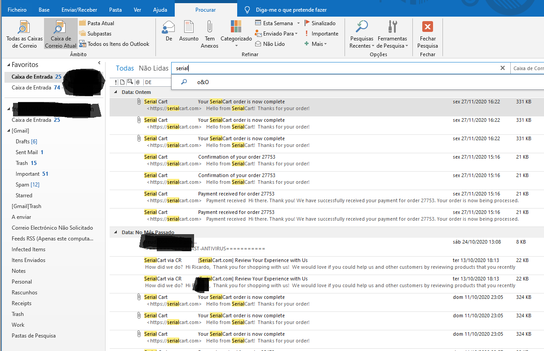Open Rascunhos folder
The width and height of the screenshot is (544, 351).
point(24,293)
